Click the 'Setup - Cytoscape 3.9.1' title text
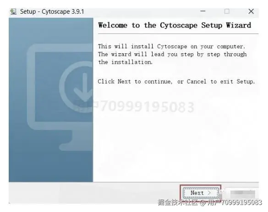Viewport: 268px width, 212px height. click(52, 11)
